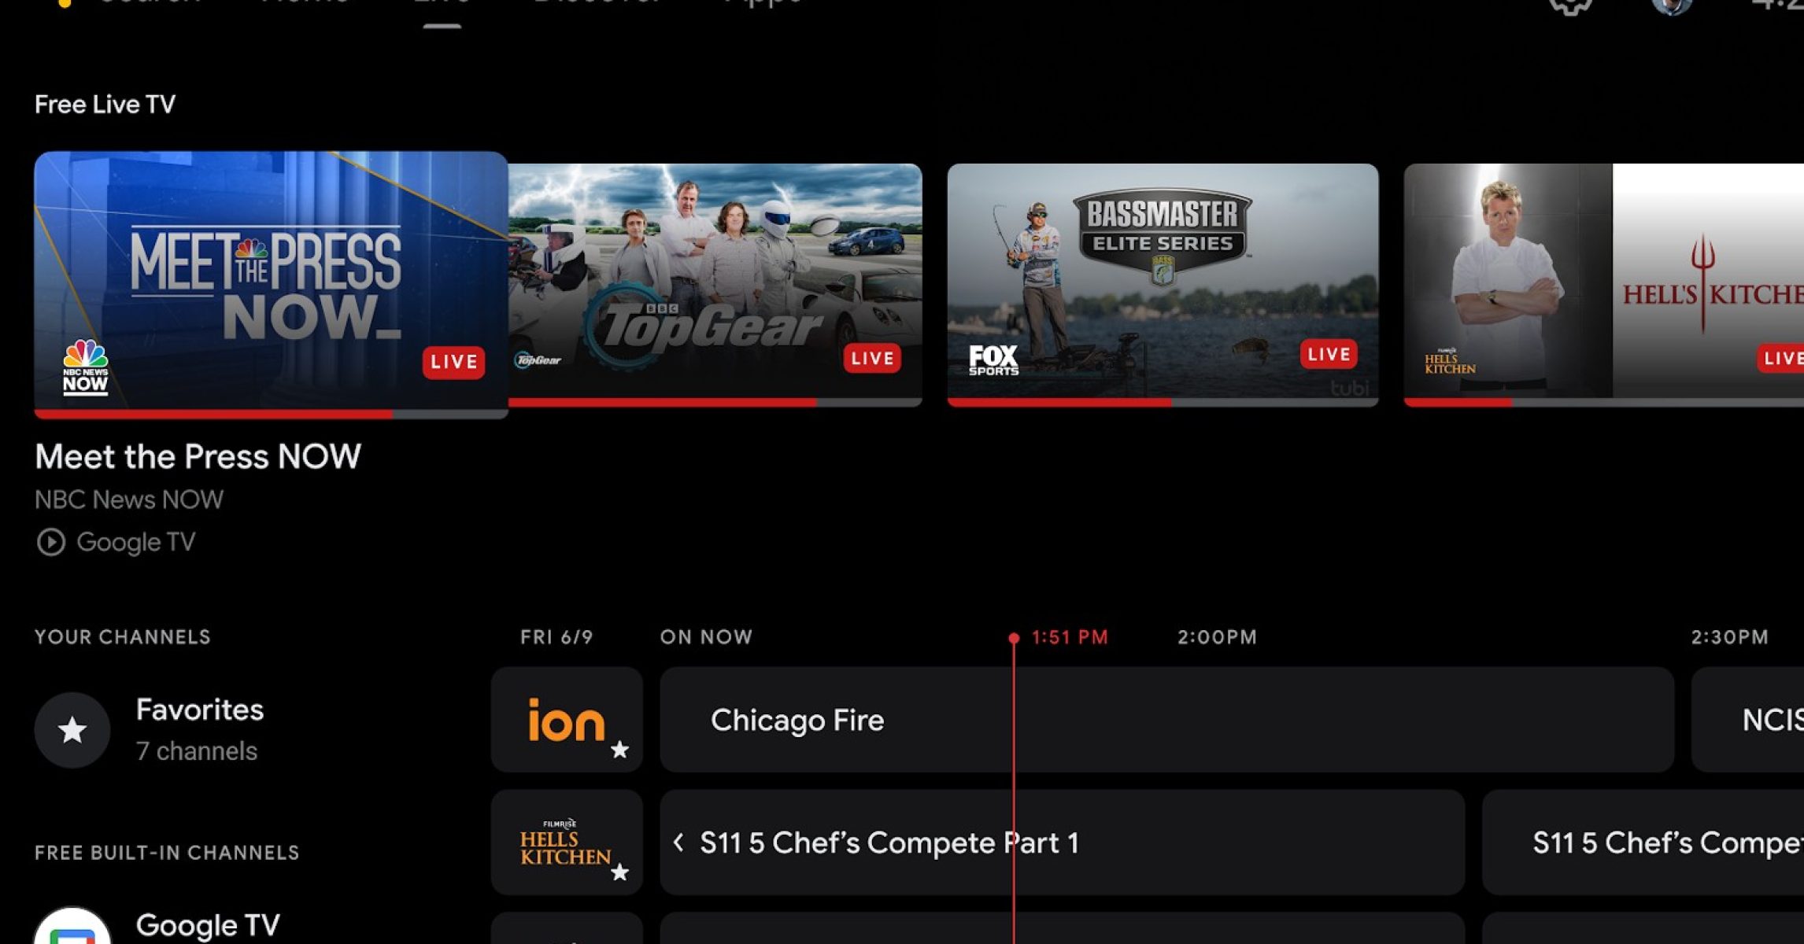Open the Favorites 7 channels entry
1804x944 pixels.
point(198,729)
